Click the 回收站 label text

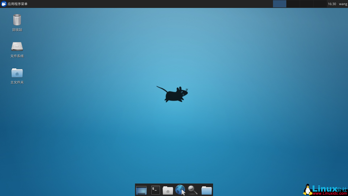tap(17, 30)
